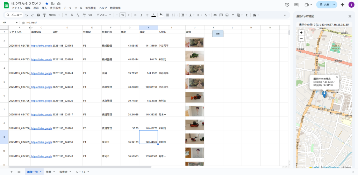Click the fill color bucket icon
The height and width of the screenshot is (175, 358).
[x=161, y=15]
